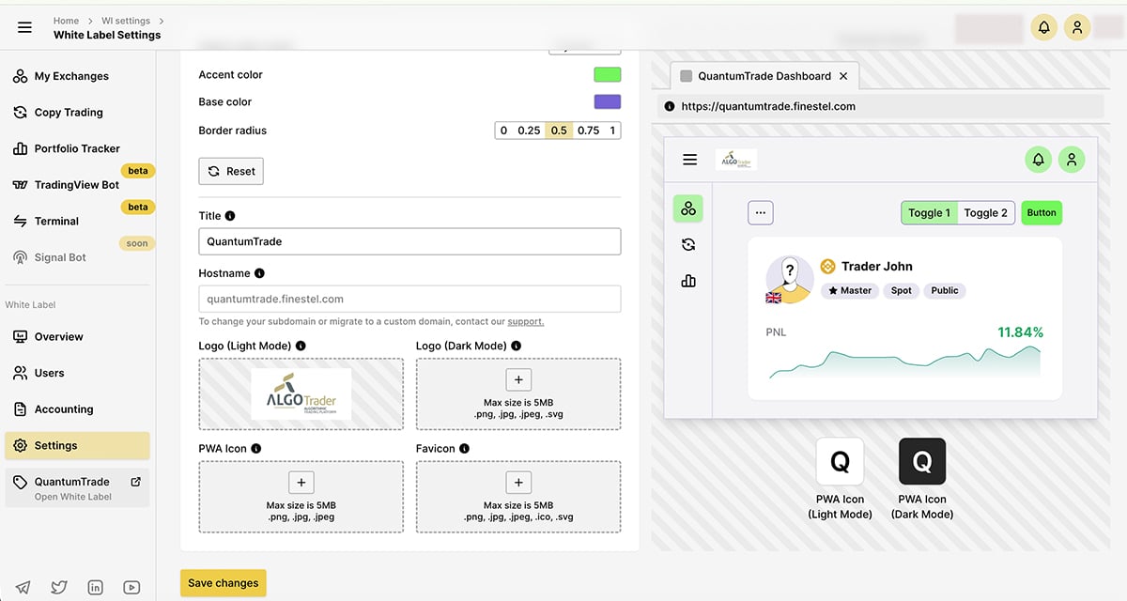
Task: Click Home in the breadcrumb
Action: click(66, 21)
